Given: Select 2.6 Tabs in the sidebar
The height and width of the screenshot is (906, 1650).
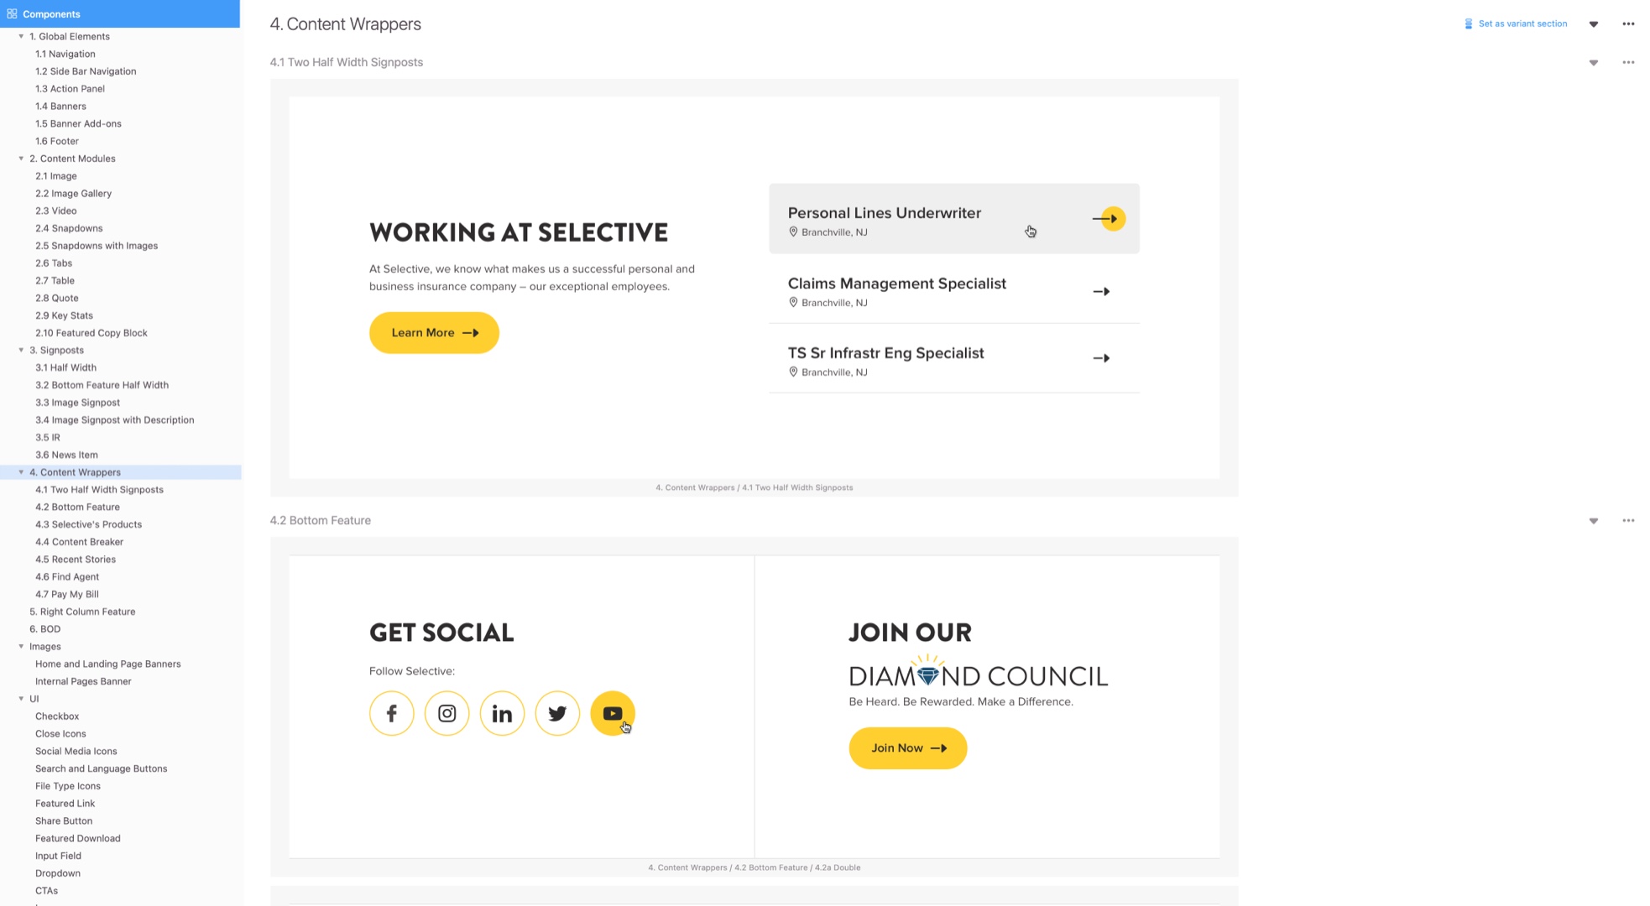Looking at the screenshot, I should pyautogui.click(x=54, y=263).
